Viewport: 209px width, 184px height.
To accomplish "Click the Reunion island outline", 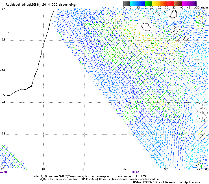I will coord(146,27).
